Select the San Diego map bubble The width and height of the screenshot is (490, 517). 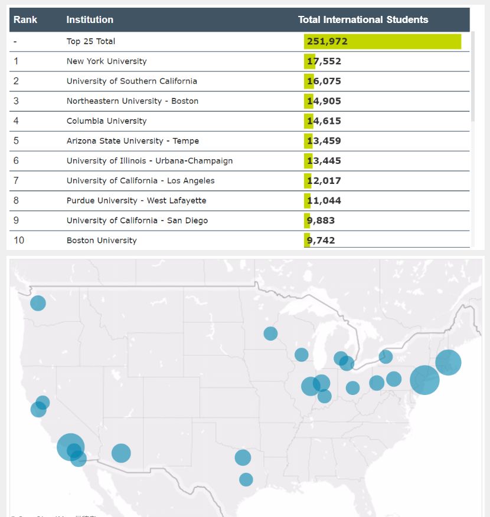click(x=79, y=459)
